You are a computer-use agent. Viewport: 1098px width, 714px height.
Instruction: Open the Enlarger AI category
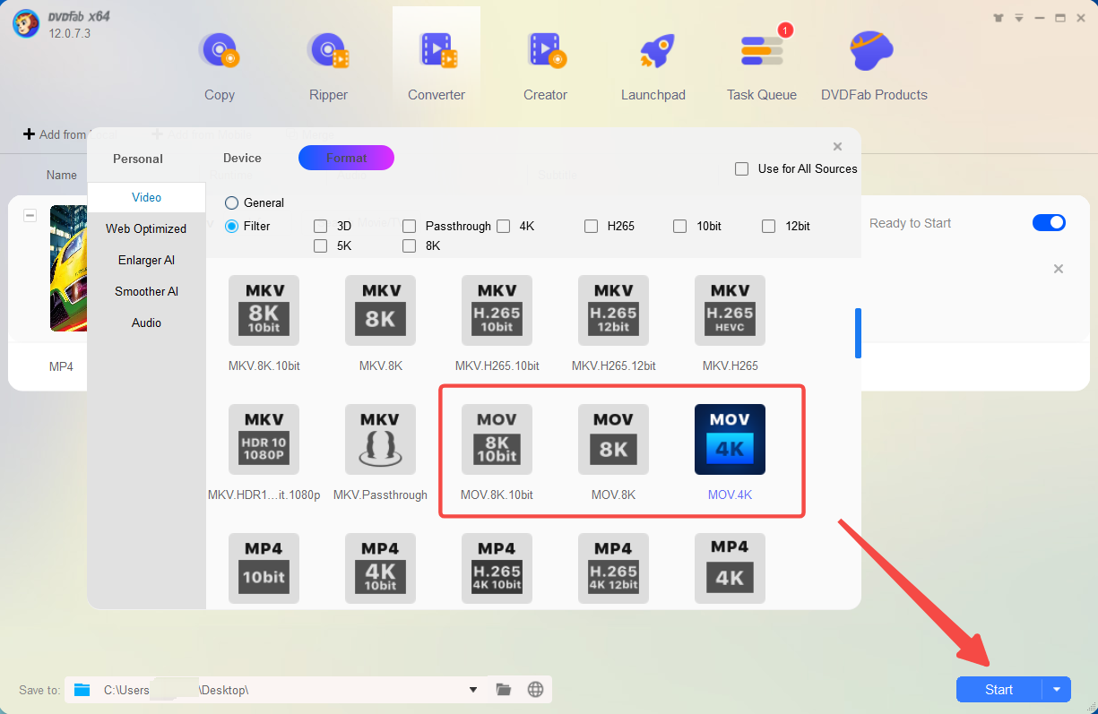tap(146, 260)
